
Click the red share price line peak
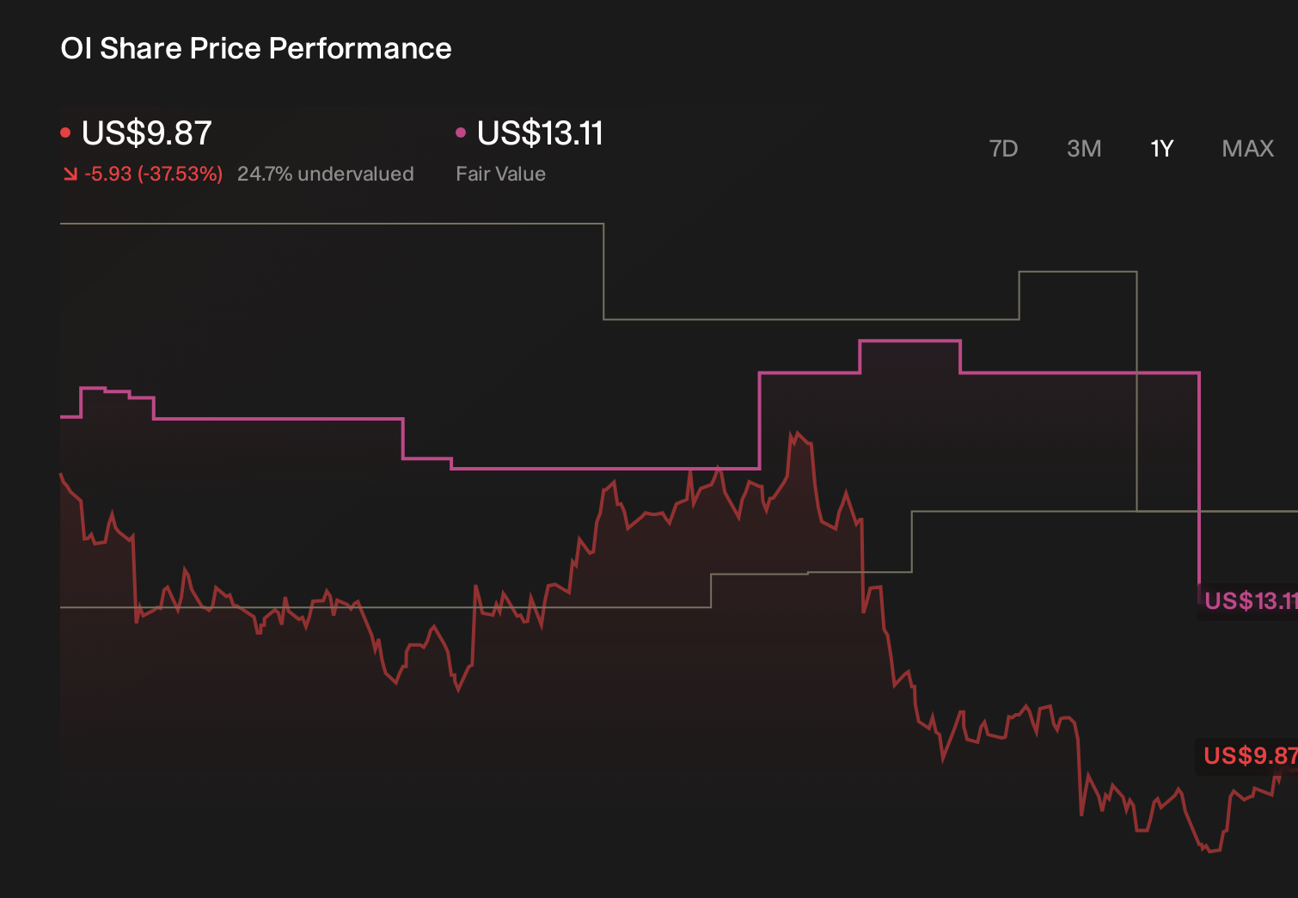[x=796, y=434]
